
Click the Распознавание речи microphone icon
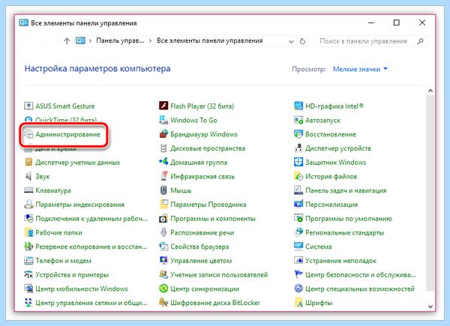[163, 232]
